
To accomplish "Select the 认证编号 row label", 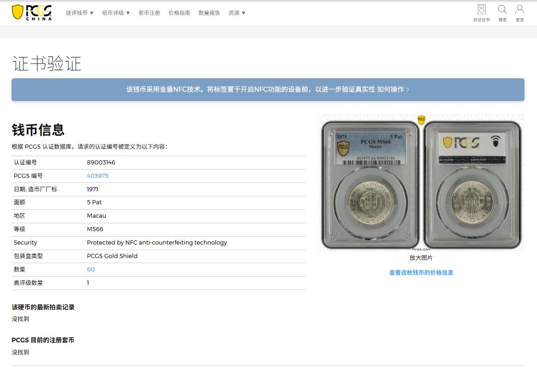I will pyautogui.click(x=25, y=162).
